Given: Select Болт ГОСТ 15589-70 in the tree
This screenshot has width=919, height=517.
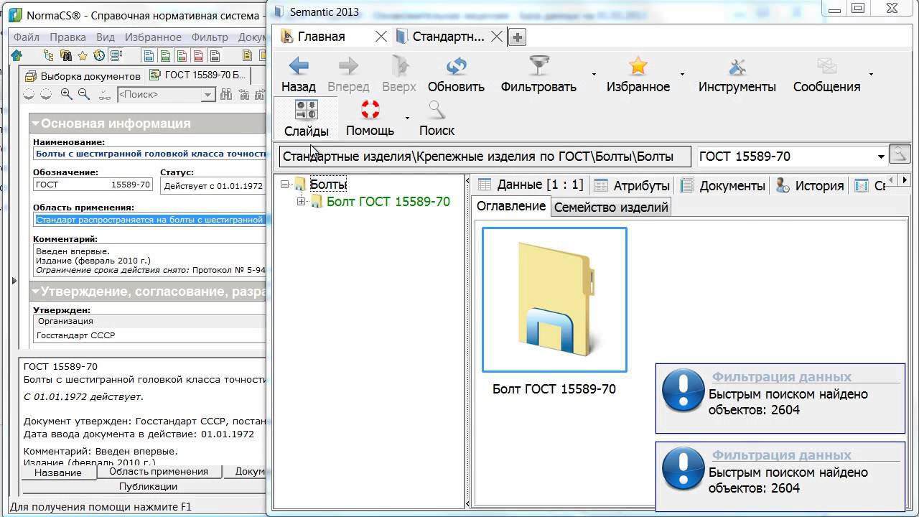Looking at the screenshot, I should click(388, 202).
